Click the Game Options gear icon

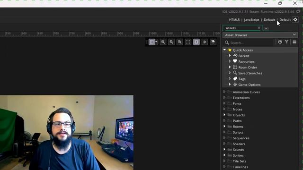[235, 85]
